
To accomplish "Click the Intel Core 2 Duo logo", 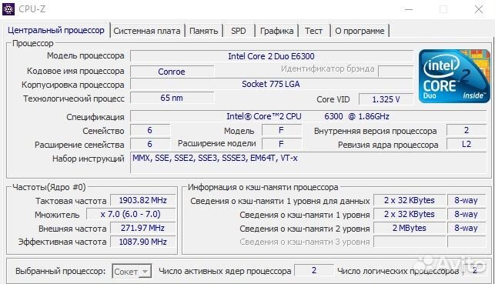I will 454,76.
